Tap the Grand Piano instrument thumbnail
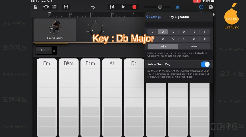This screenshot has height=137, width=246. pos(55,30)
